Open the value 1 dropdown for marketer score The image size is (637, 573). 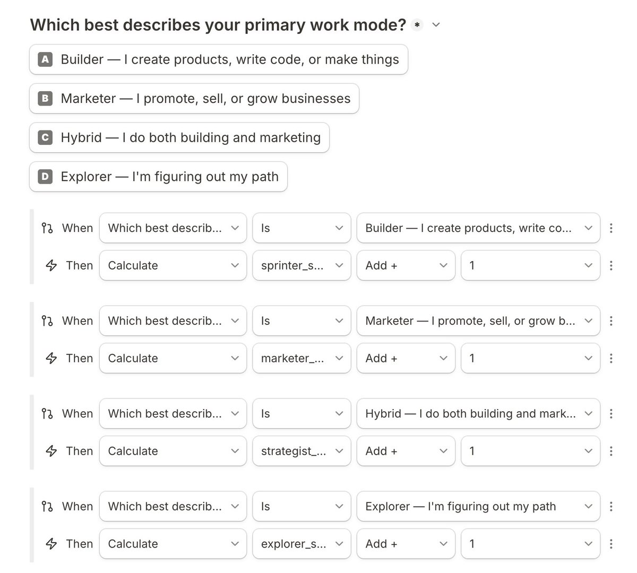[x=530, y=358]
